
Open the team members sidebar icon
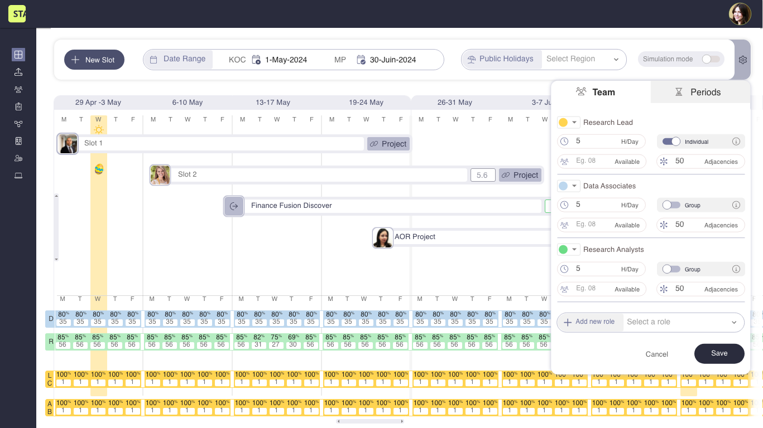pyautogui.click(x=18, y=89)
